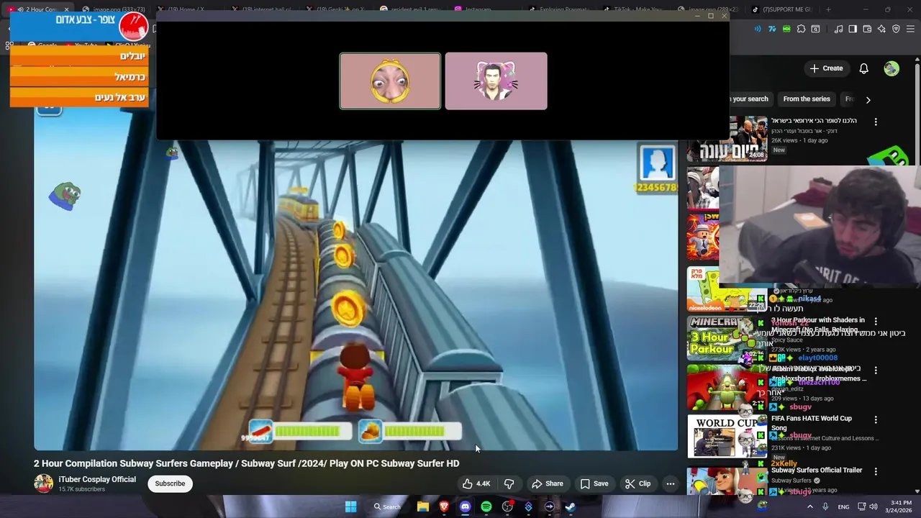Open more actions menu below the video
The height and width of the screenshot is (518, 921).
[x=671, y=483]
